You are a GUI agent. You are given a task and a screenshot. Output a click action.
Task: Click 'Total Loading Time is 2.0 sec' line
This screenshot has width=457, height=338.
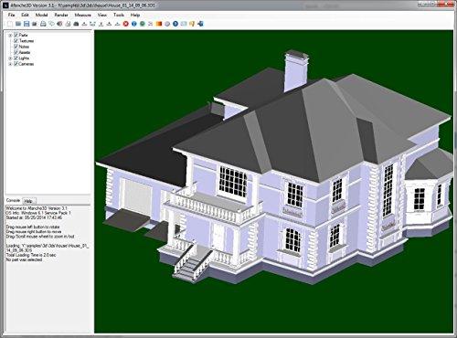(x=31, y=255)
